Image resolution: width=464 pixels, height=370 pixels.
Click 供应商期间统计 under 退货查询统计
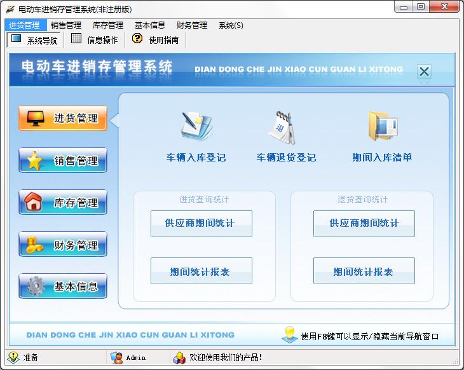tap(364, 224)
